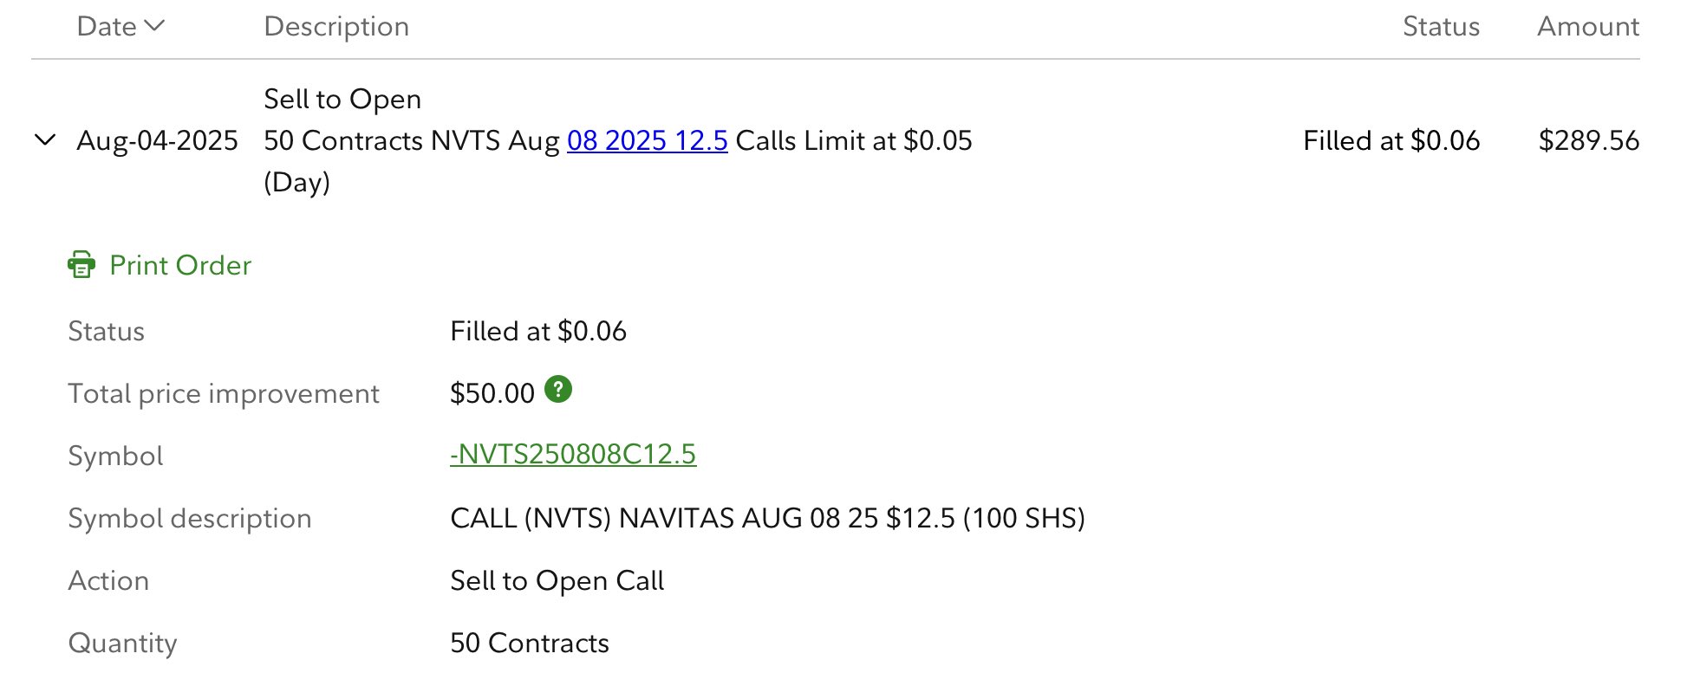The image size is (1687, 673).
Task: Click the Sell to Open Call action value
Action: tap(557, 580)
